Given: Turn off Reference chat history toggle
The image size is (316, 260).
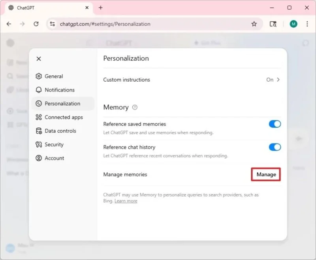Looking at the screenshot, I should tap(275, 147).
